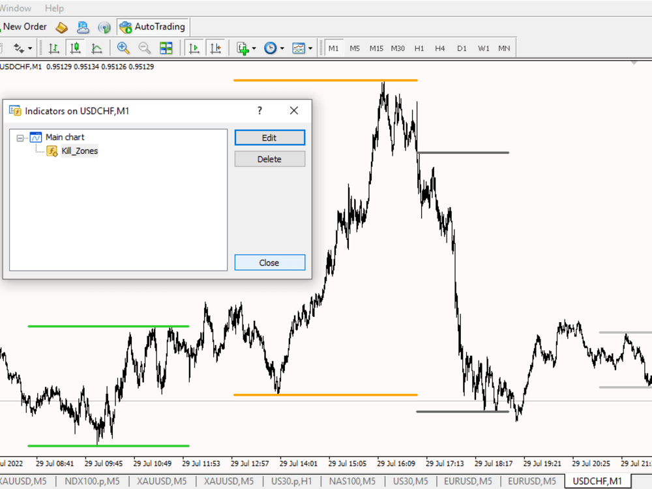
Task: Open the Templates dropdown arrow
Action: pos(310,48)
